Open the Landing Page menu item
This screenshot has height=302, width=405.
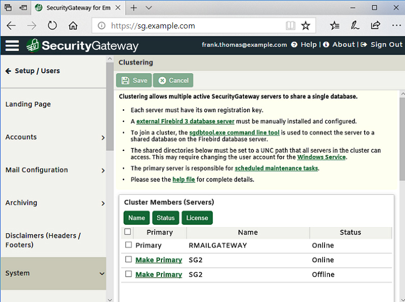28,104
